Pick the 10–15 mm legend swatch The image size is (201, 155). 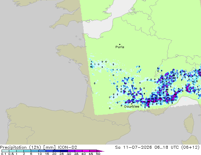point(42,151)
